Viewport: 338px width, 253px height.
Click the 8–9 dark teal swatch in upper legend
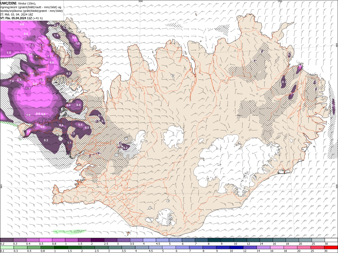(x=214, y=240)
